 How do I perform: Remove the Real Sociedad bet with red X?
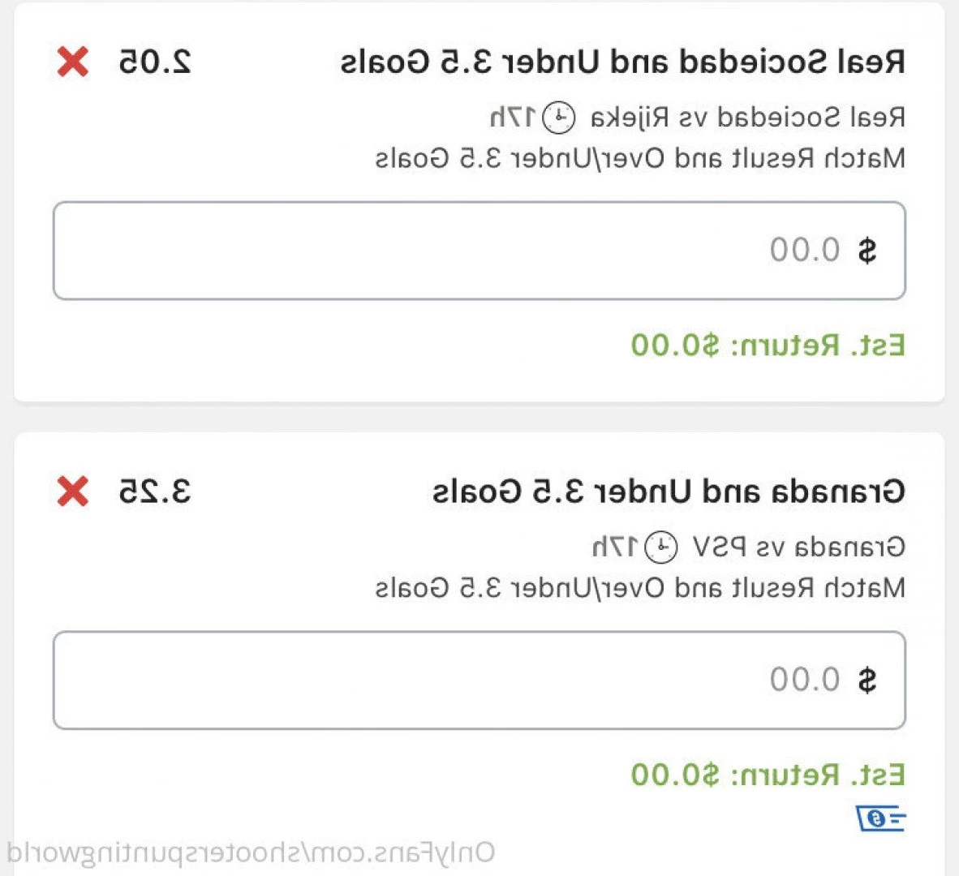pos(73,62)
